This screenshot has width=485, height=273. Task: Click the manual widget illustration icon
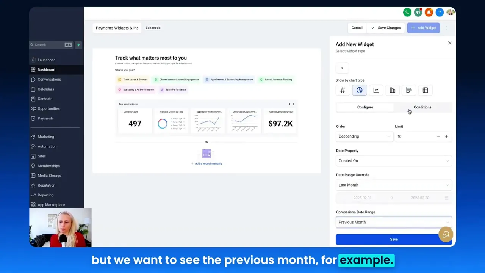click(207, 154)
